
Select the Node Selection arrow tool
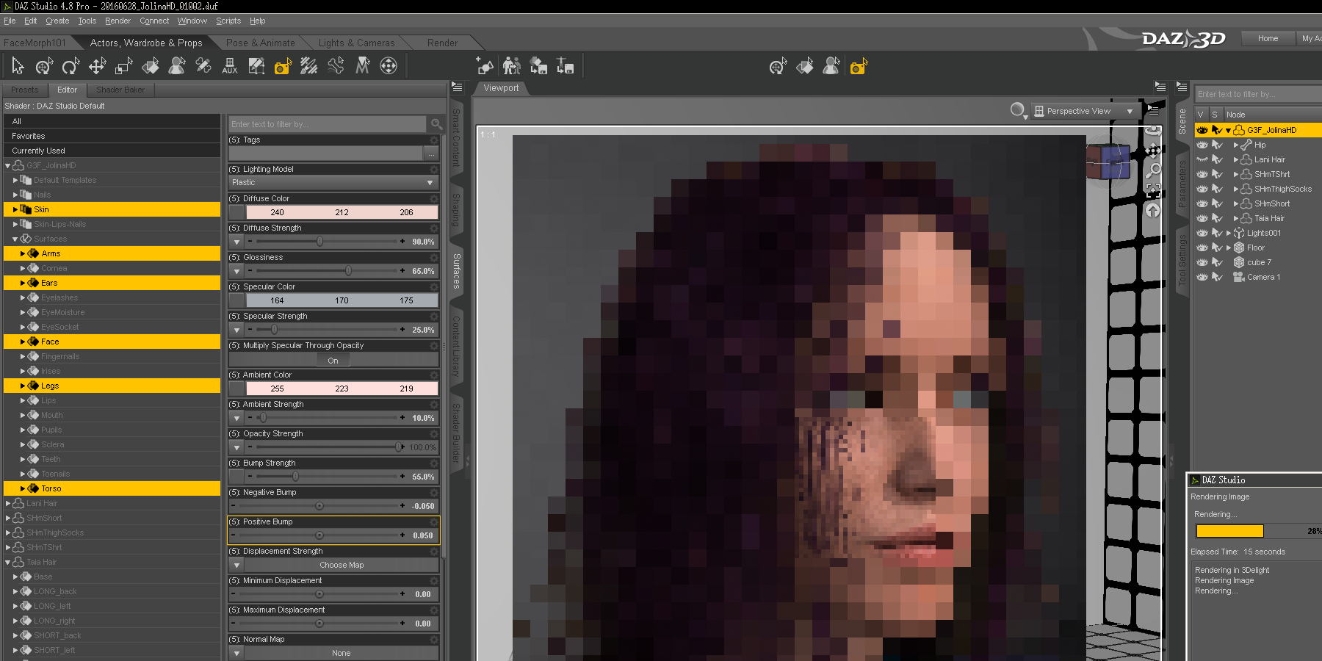(x=18, y=67)
